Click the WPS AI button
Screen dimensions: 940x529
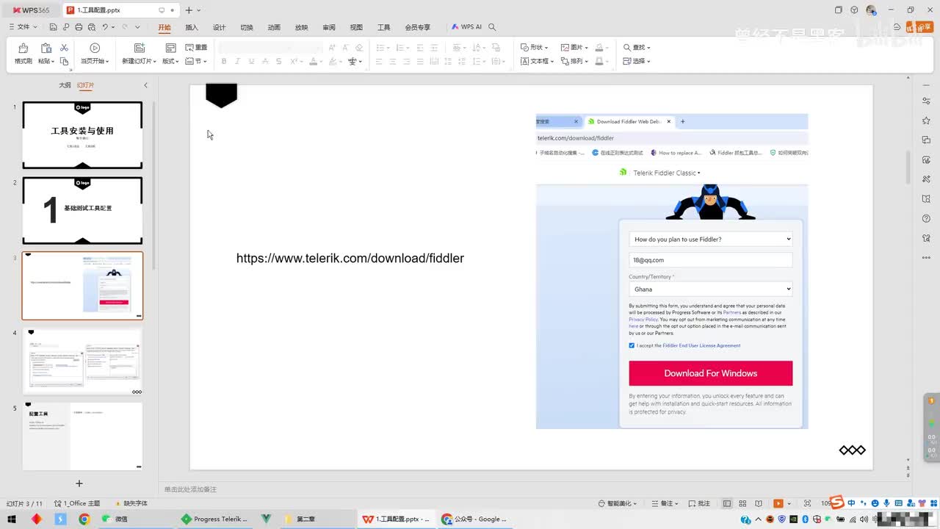[x=466, y=27]
